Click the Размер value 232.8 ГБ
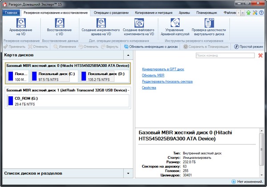 click(x=189, y=162)
